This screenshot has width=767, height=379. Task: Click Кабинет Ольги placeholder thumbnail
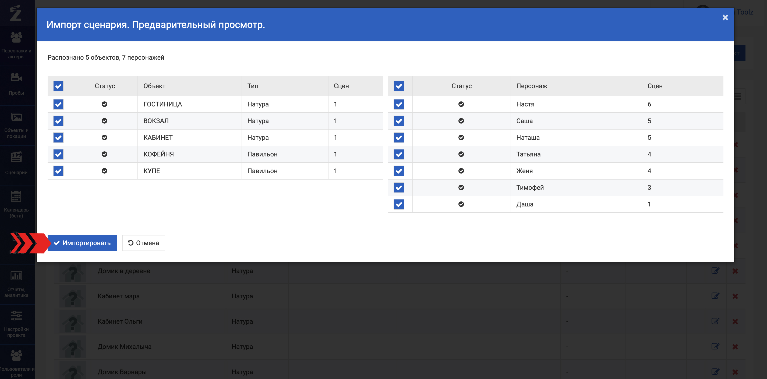73,321
